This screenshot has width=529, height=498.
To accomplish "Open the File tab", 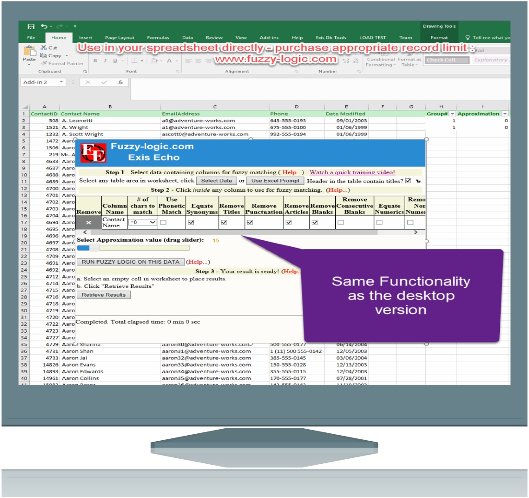I will tap(31, 37).
